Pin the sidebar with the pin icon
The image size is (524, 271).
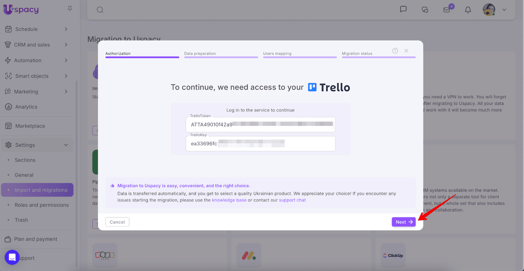point(70,9)
